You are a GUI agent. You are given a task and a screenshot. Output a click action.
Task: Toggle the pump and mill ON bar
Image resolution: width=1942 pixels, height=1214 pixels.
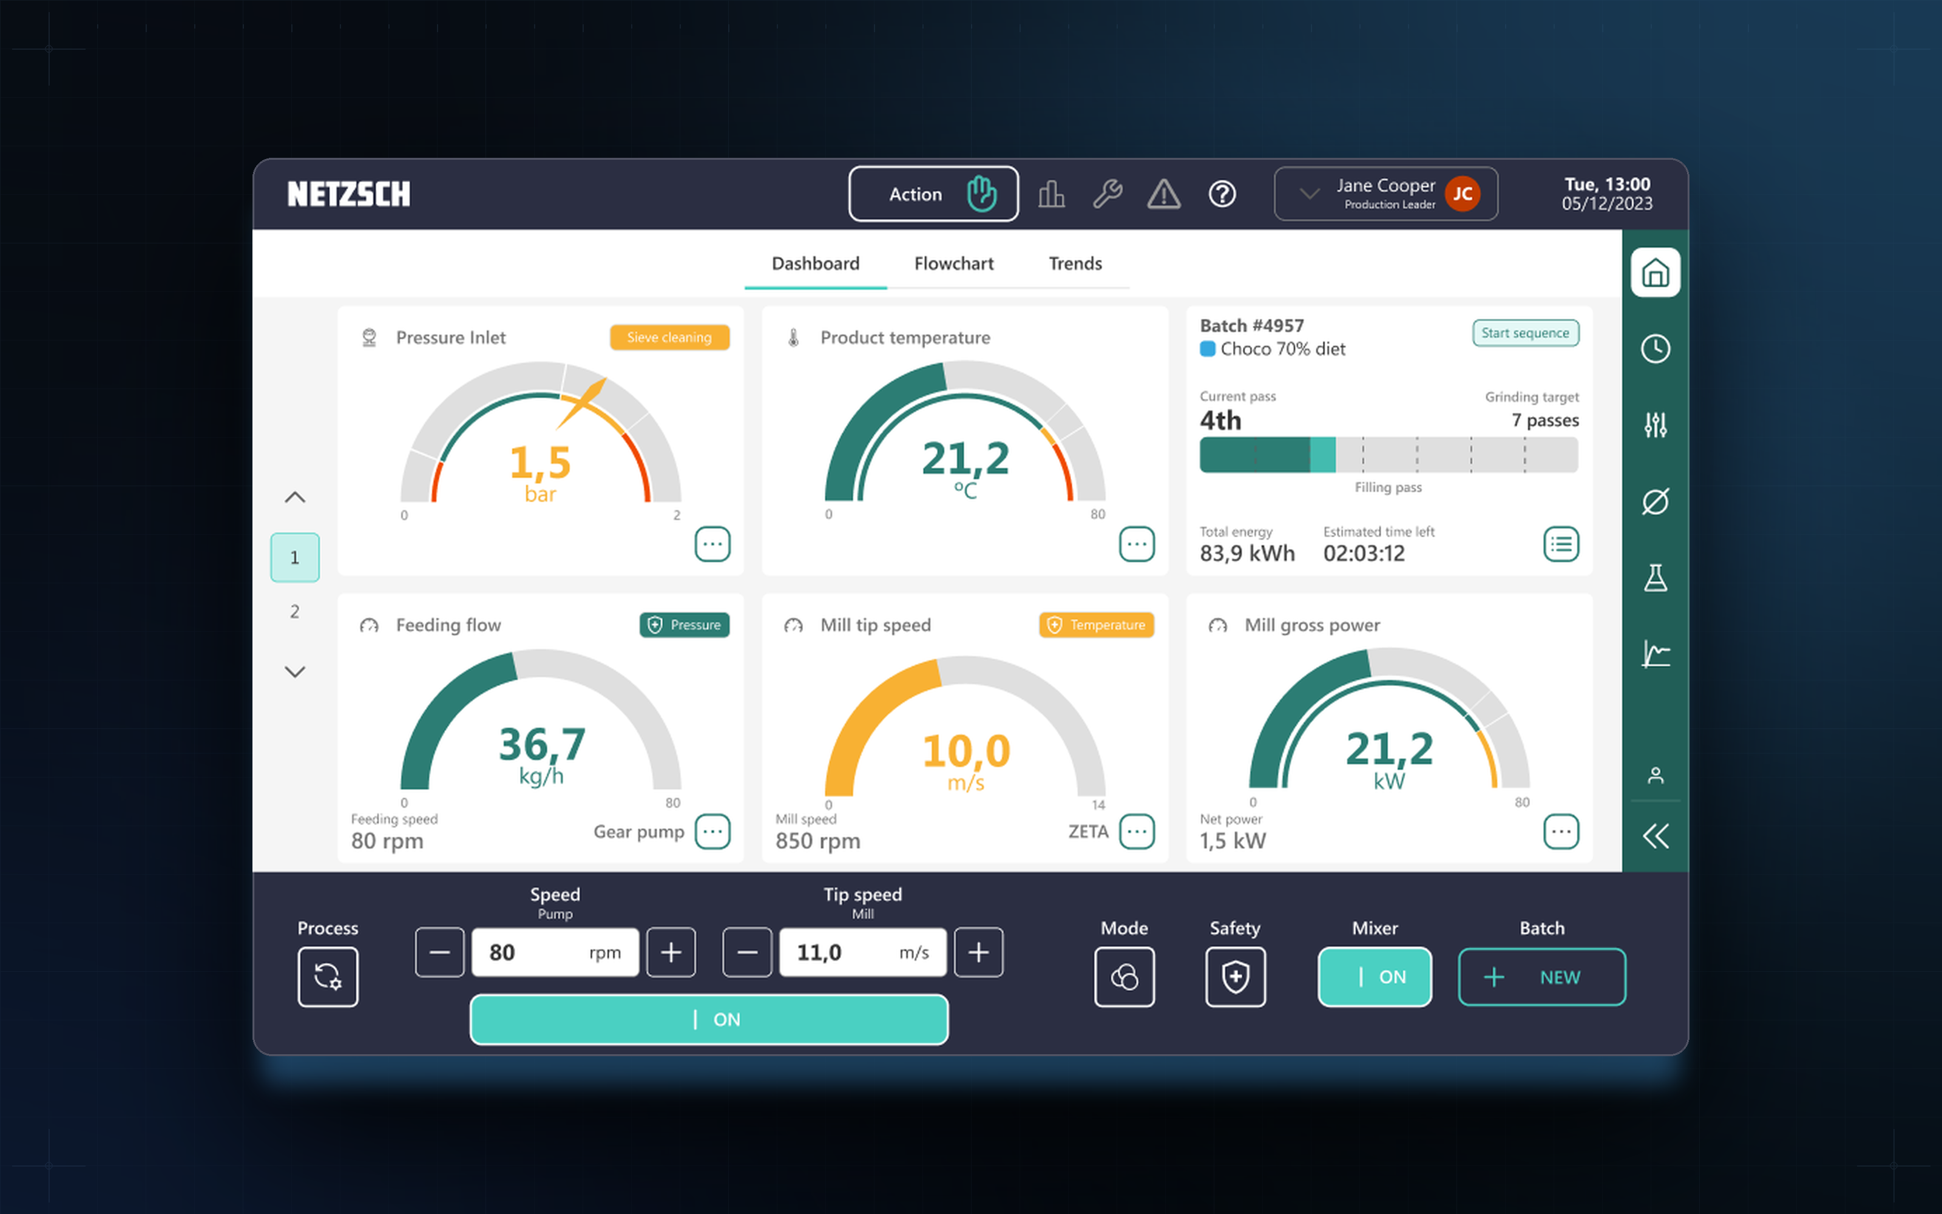click(709, 1019)
